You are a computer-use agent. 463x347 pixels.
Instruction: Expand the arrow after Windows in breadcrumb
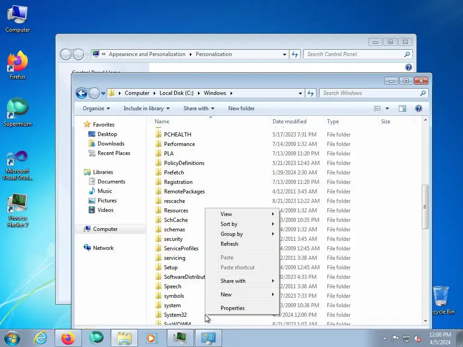coord(231,93)
